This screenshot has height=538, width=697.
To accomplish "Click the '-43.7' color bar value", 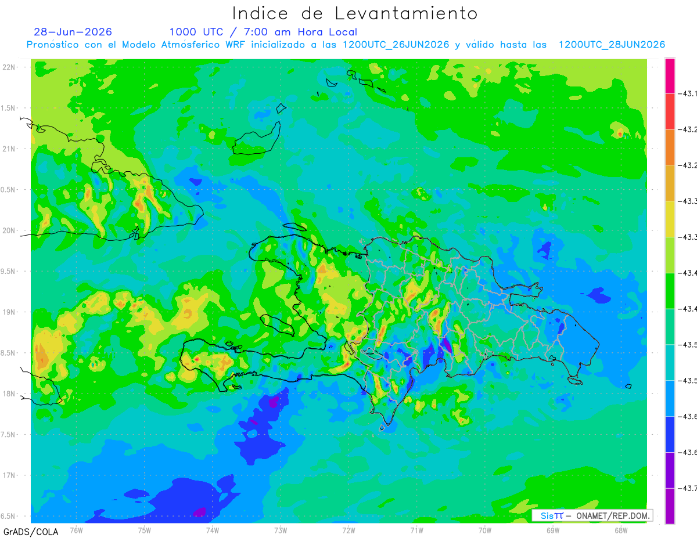I will (688, 488).
